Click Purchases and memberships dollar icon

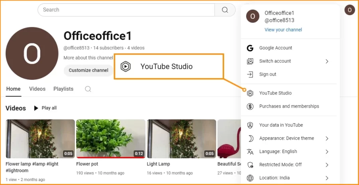coord(250,106)
